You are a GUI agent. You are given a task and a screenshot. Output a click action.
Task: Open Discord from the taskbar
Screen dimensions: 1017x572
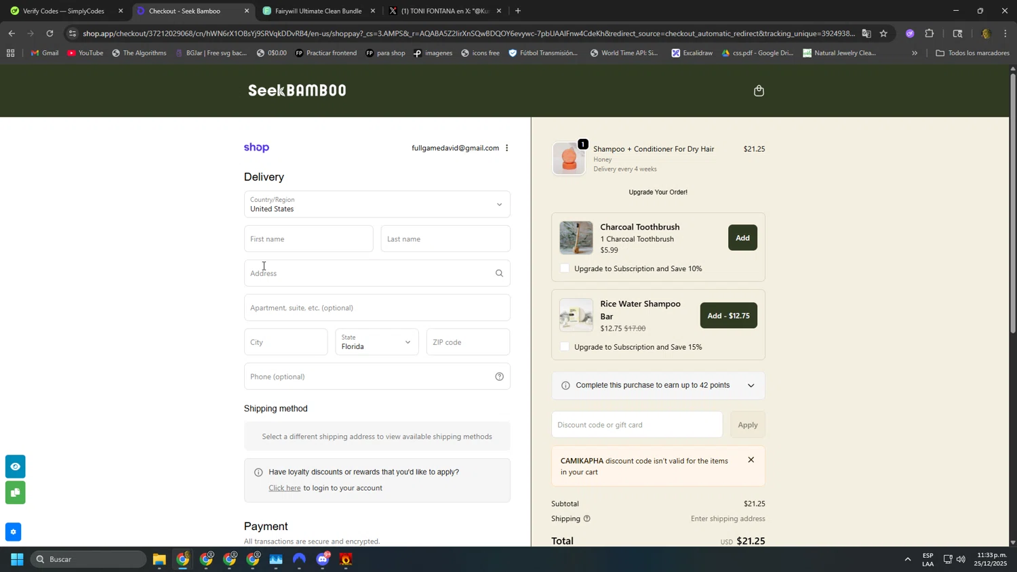(x=323, y=559)
